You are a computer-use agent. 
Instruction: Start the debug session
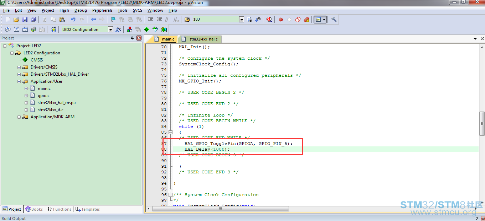269,20
